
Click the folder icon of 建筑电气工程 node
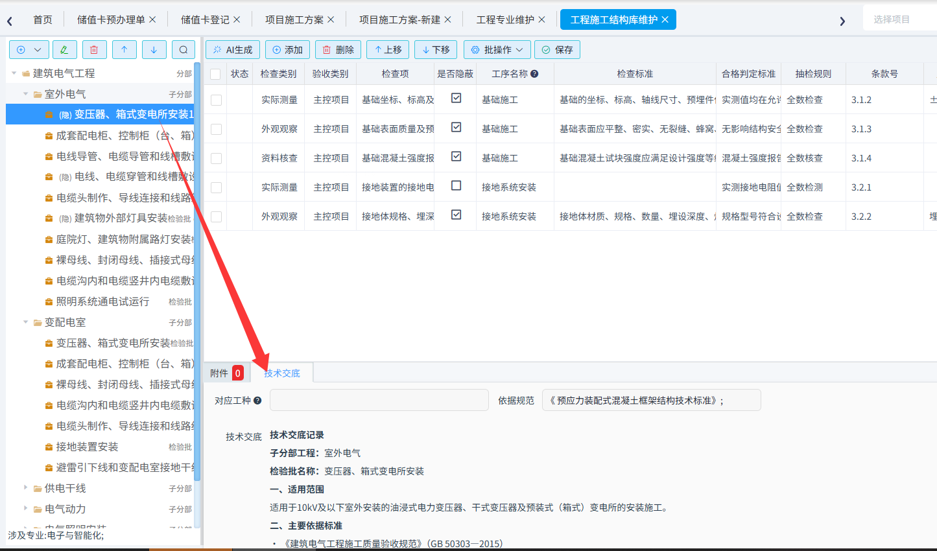26,74
